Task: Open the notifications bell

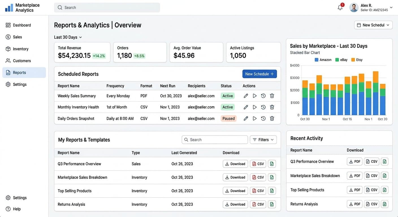Action: tap(340, 8)
